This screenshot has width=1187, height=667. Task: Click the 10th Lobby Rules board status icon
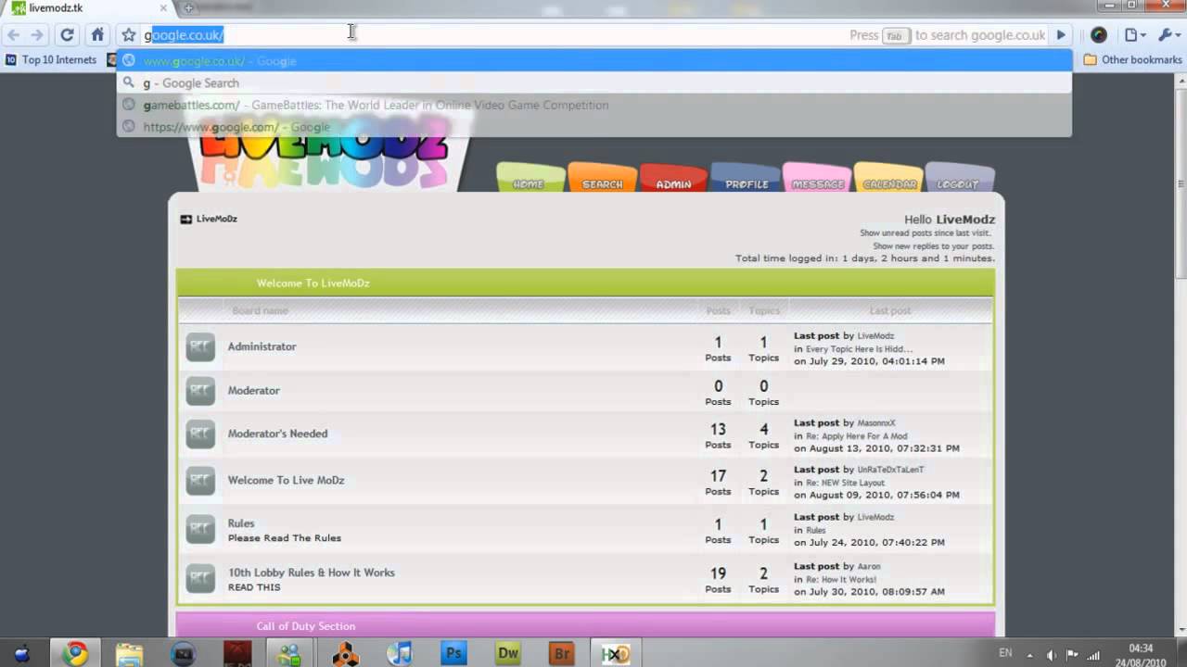point(200,579)
